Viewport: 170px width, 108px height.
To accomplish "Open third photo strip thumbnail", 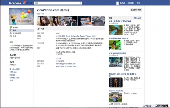I will pyautogui.click(x=71, y=21).
